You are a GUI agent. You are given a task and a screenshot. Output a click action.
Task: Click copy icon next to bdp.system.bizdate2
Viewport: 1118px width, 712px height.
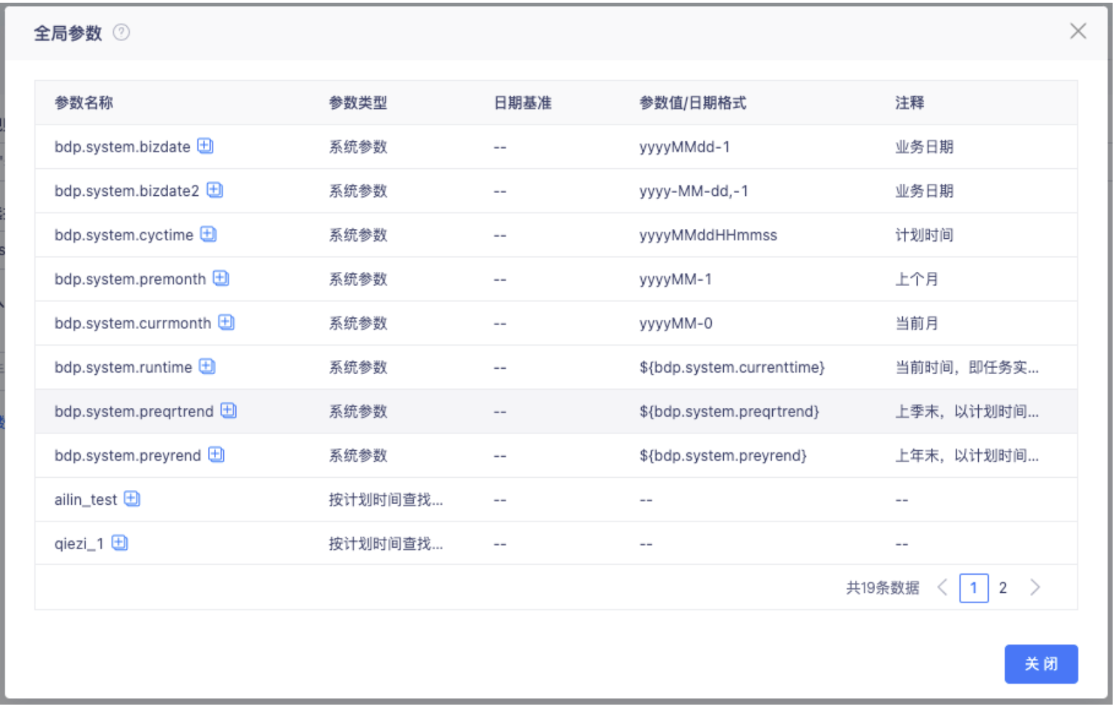(x=215, y=190)
